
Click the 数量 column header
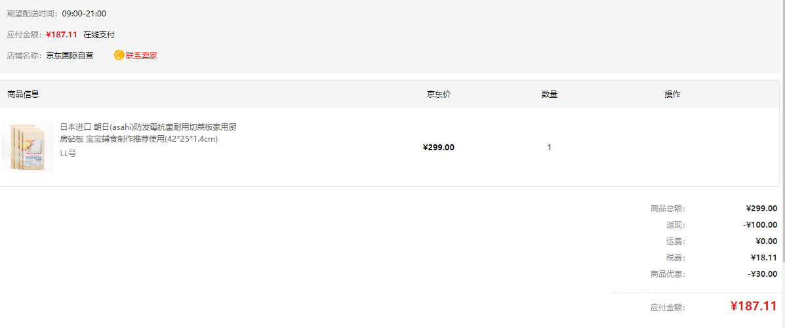pyautogui.click(x=549, y=94)
